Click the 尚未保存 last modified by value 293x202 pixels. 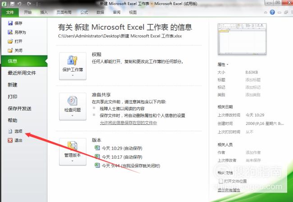pyautogui.click(x=253, y=161)
